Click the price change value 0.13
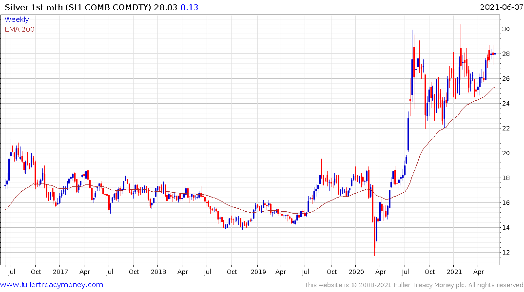This screenshot has width=524, height=292. (189, 7)
